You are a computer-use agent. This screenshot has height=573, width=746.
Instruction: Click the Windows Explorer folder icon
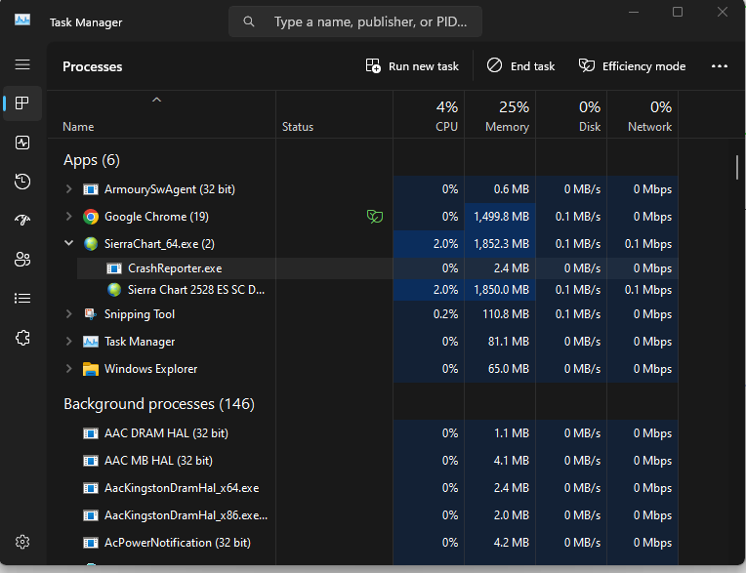(x=91, y=369)
